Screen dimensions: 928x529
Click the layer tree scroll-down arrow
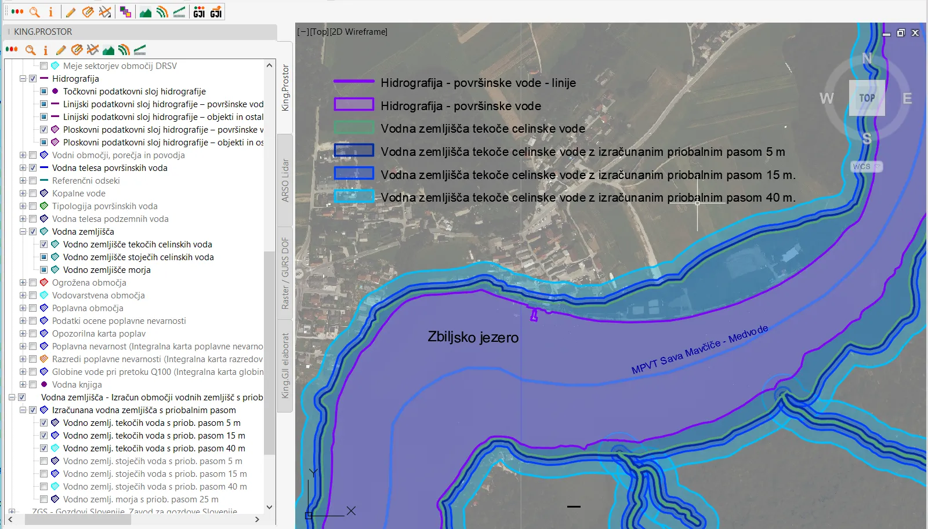pyautogui.click(x=269, y=506)
